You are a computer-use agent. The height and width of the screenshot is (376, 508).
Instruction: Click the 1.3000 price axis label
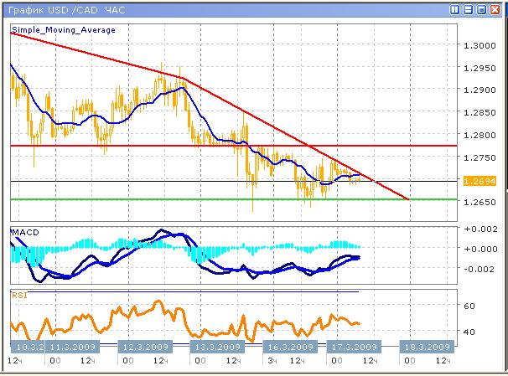pos(479,45)
